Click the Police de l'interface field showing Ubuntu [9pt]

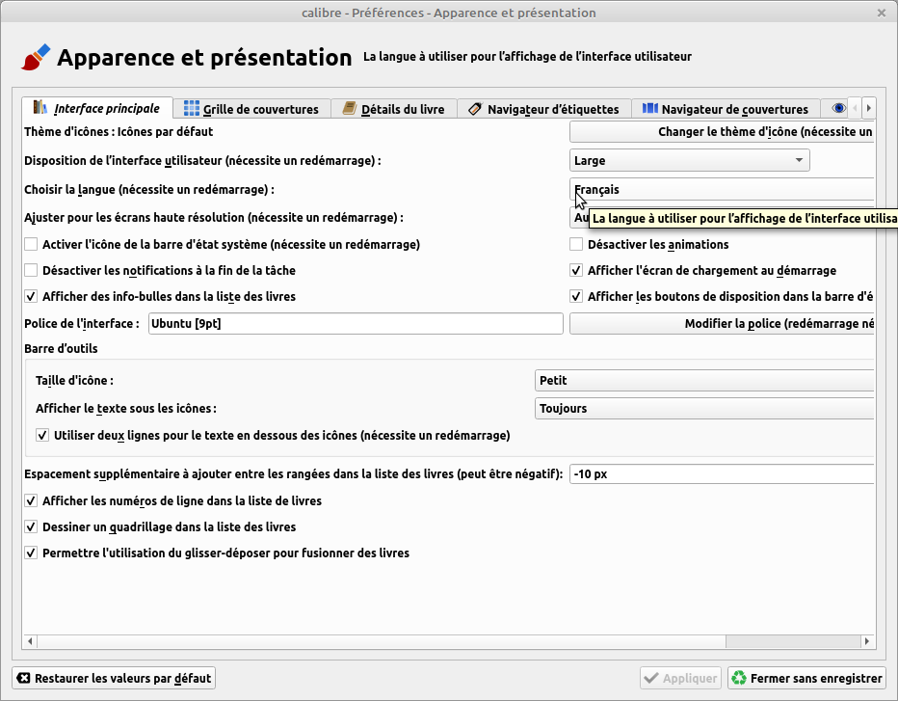pyautogui.click(x=356, y=323)
